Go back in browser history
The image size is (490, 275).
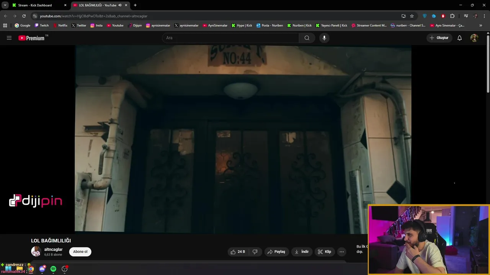click(x=5, y=16)
